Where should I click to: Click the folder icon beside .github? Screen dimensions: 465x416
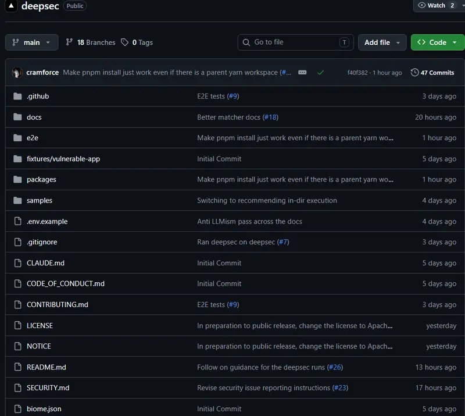[17, 96]
